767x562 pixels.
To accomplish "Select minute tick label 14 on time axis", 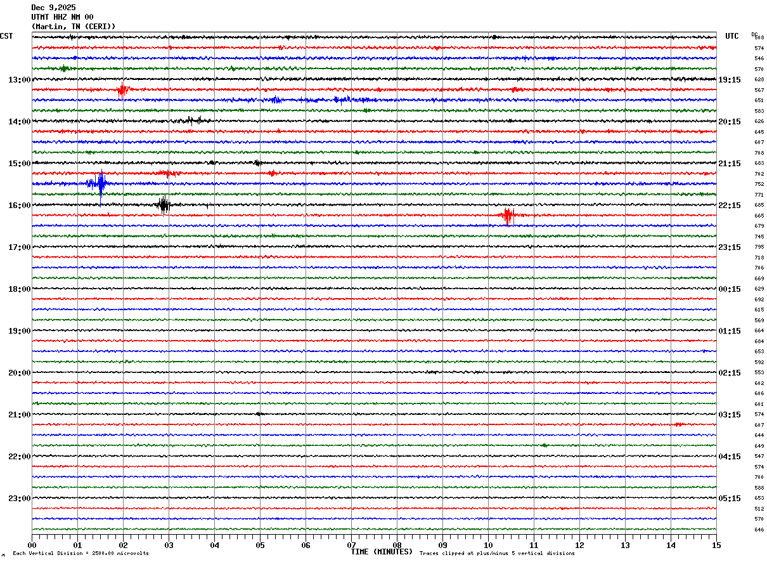I will coord(671,545).
